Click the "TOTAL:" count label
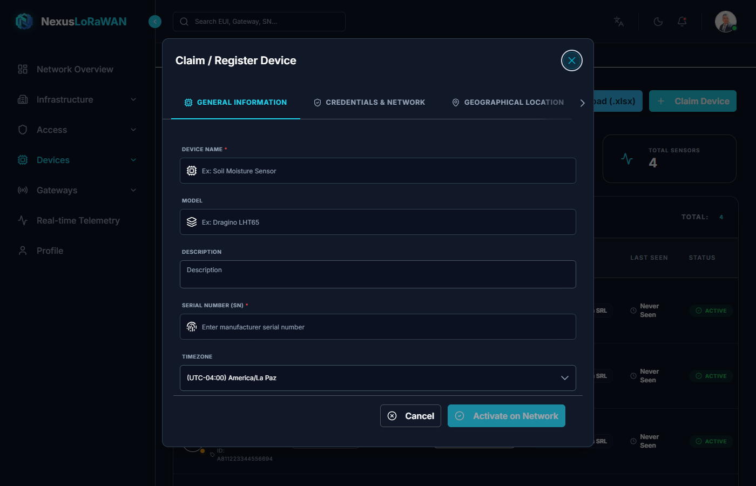The width and height of the screenshot is (756, 486). [695, 217]
